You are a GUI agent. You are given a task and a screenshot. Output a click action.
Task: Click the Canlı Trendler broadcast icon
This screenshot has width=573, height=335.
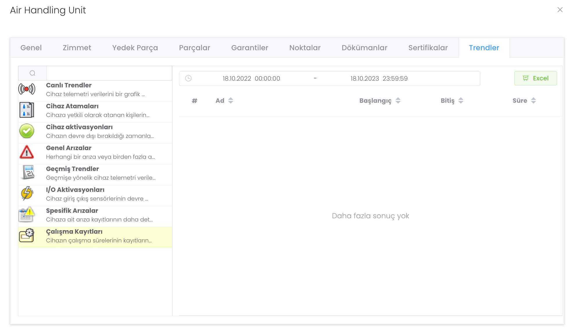point(27,89)
